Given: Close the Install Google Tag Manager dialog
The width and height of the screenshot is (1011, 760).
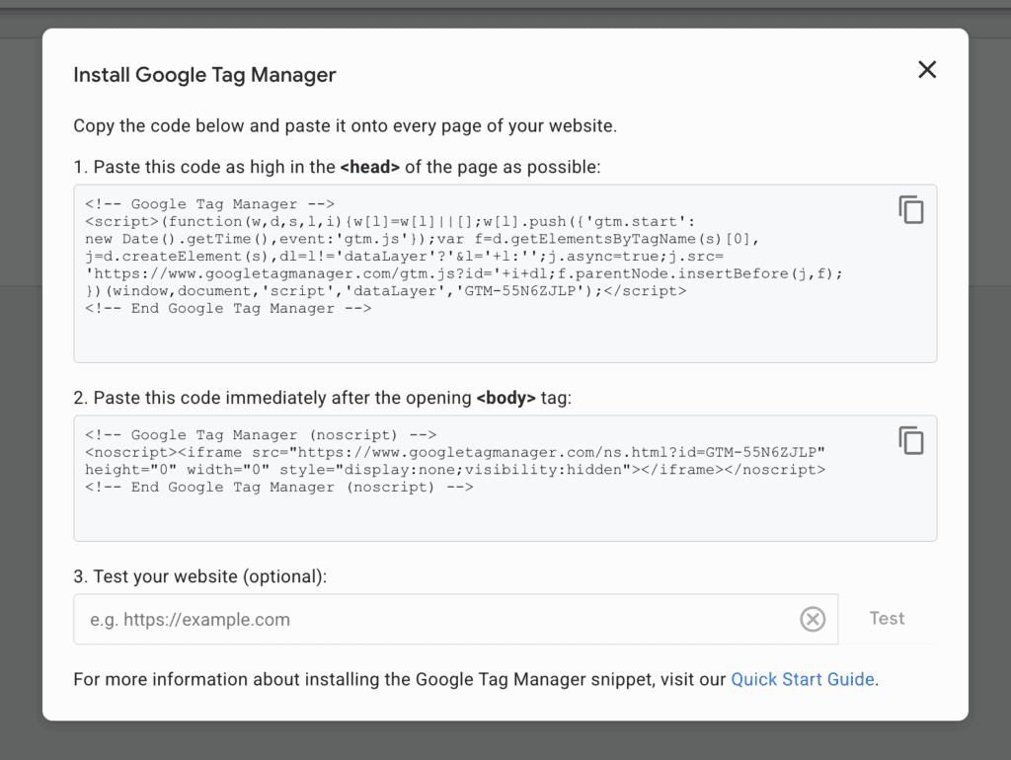Looking at the screenshot, I should click(926, 70).
